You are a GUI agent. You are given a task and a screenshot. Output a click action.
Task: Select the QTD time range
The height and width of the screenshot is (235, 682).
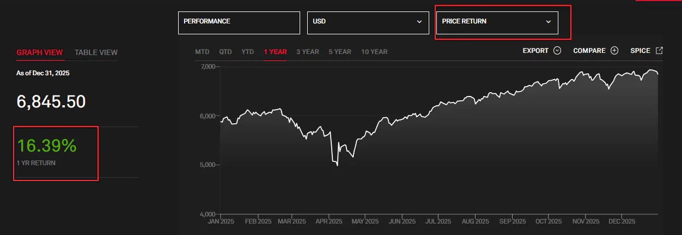pos(226,52)
